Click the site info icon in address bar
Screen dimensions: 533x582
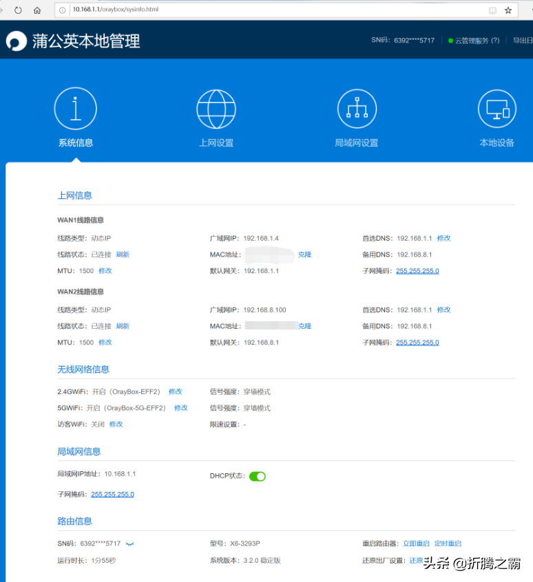(x=63, y=10)
